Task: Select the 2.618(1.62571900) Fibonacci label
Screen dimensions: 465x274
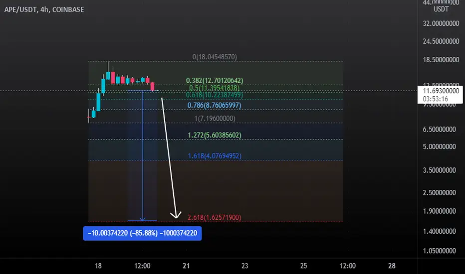Action: coord(215,217)
